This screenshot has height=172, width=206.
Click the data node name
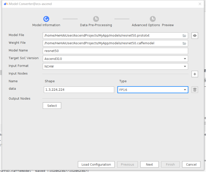(12, 89)
